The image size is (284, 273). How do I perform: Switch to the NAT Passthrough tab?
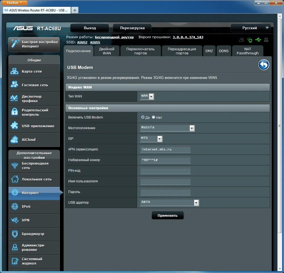coord(248,51)
